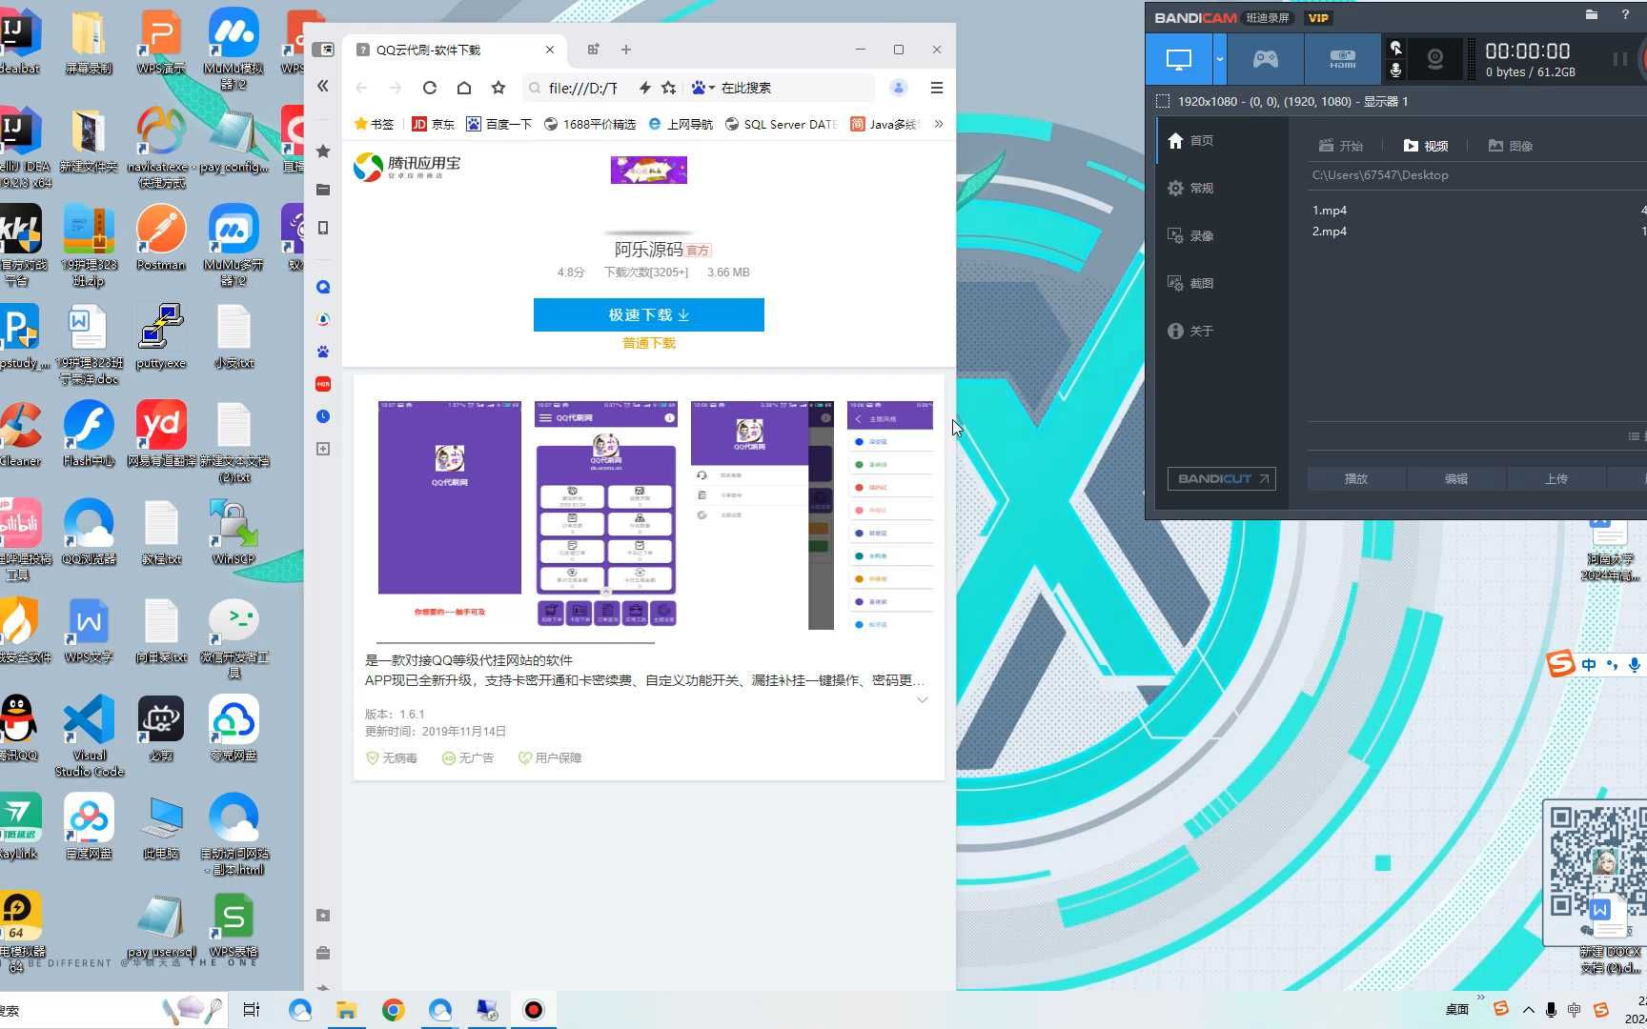Open putty.exe desktop icon
1647x1029 pixels.
(x=161, y=335)
